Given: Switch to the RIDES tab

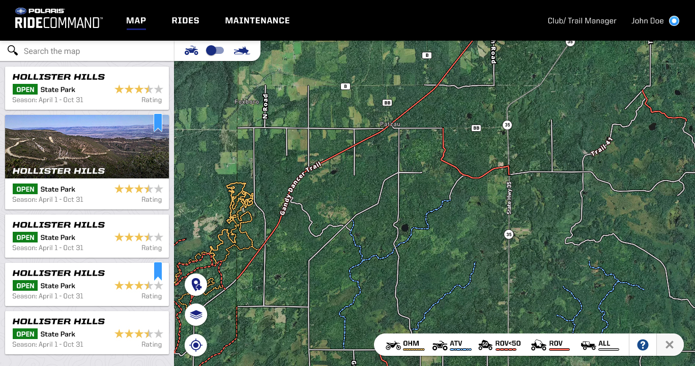Looking at the screenshot, I should pos(186,21).
